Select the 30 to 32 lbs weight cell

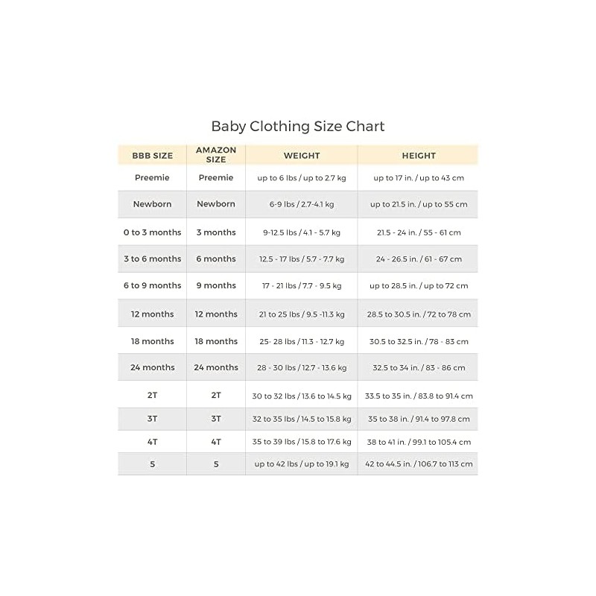point(302,396)
